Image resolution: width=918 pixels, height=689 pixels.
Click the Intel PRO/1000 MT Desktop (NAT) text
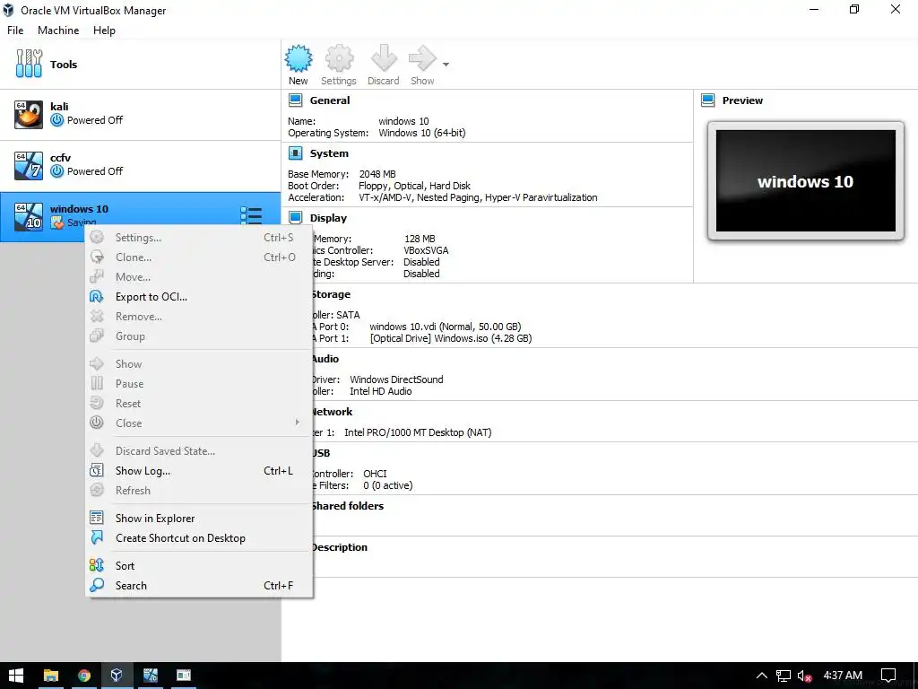(x=418, y=432)
